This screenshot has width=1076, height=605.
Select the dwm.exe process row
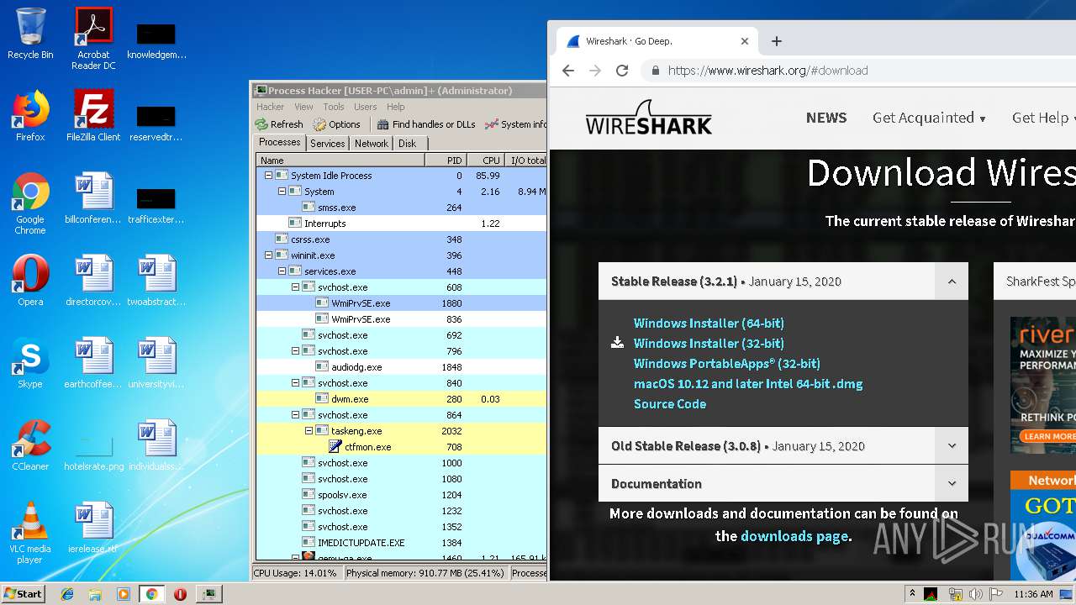[401, 399]
